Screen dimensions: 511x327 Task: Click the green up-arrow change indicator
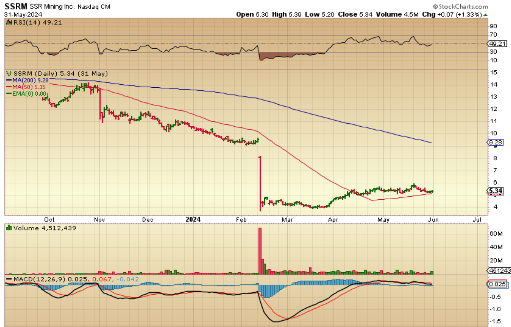486,15
